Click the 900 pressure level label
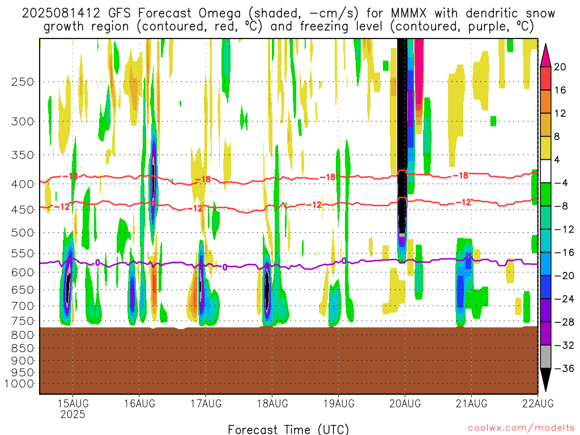 point(23,361)
